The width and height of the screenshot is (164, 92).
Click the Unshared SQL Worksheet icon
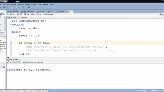[x=32, y=14]
